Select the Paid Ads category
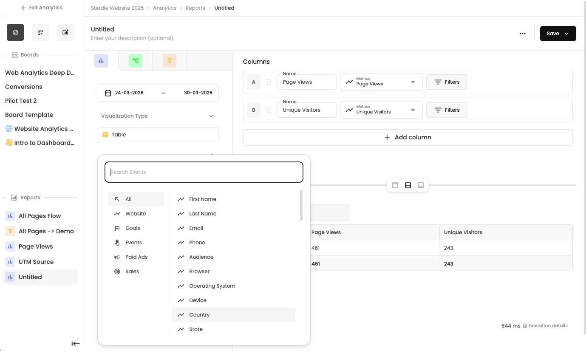The width and height of the screenshot is (586, 351). 136,257
